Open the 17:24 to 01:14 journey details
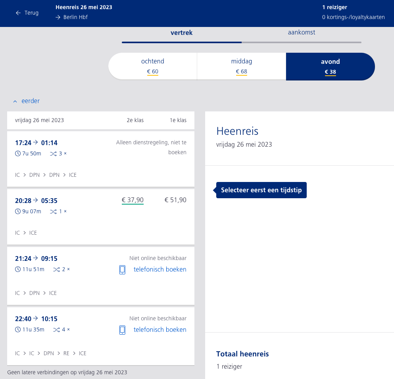Viewport: 394px width, 379px height. pos(36,143)
